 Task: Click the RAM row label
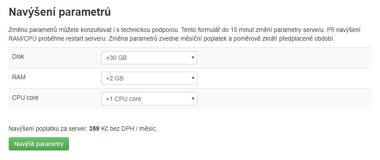pyautogui.click(x=19, y=77)
